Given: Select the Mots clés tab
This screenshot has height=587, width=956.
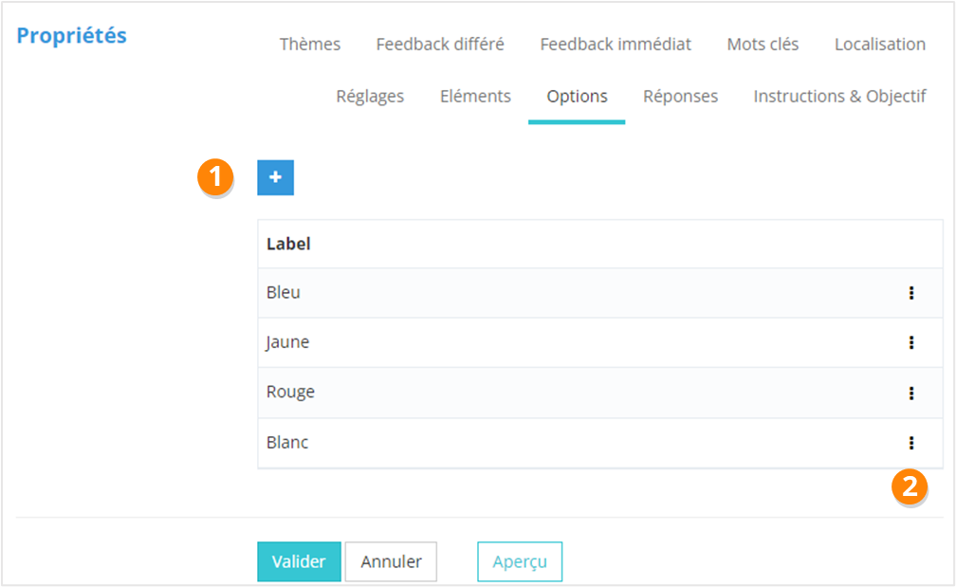Looking at the screenshot, I should [x=763, y=44].
